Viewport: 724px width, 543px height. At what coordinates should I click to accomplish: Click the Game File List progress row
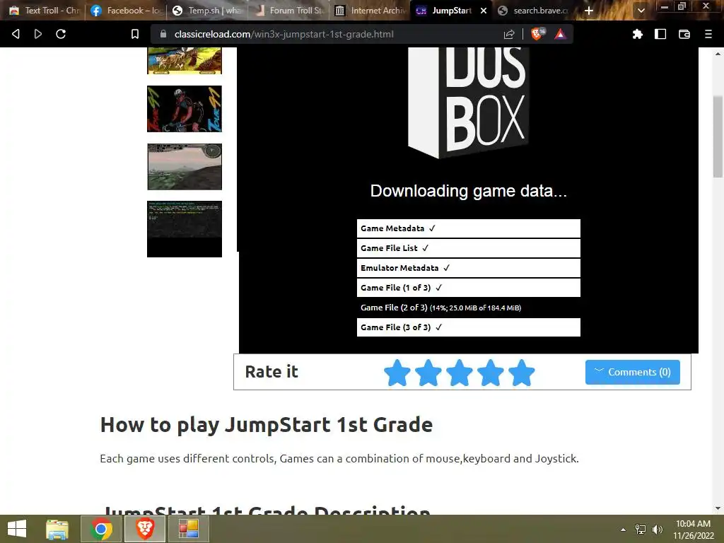click(x=468, y=248)
